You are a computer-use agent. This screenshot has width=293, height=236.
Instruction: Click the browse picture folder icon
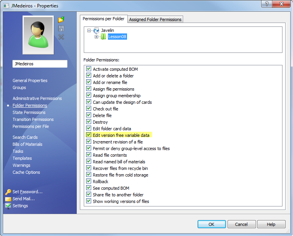pyautogui.click(x=61, y=19)
